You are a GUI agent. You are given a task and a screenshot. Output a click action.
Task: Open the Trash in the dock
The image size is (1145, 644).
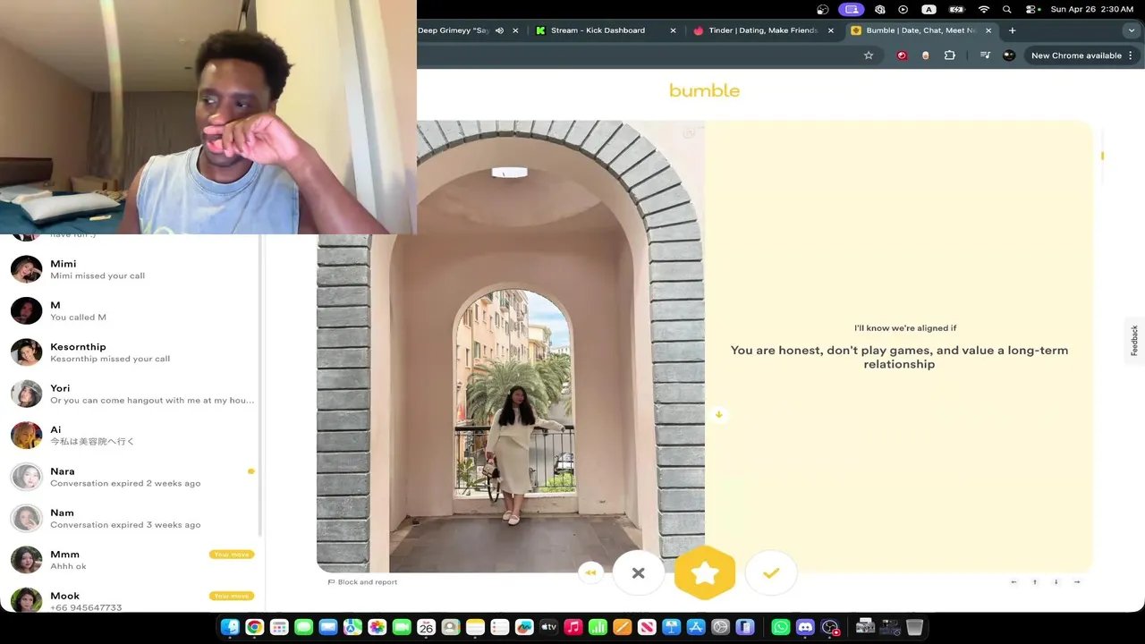point(914,627)
